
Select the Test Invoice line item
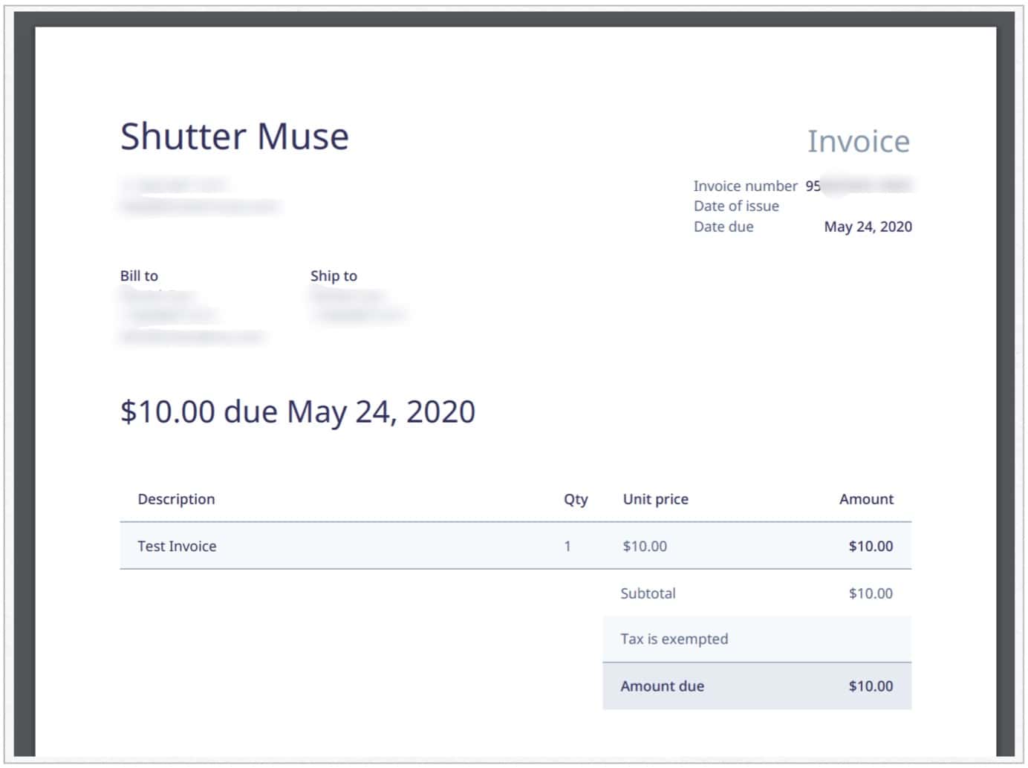coord(176,546)
